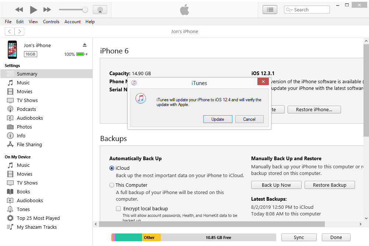Open the AirPlay output button
Viewport: 369px width, 246px height.
[x=100, y=10]
